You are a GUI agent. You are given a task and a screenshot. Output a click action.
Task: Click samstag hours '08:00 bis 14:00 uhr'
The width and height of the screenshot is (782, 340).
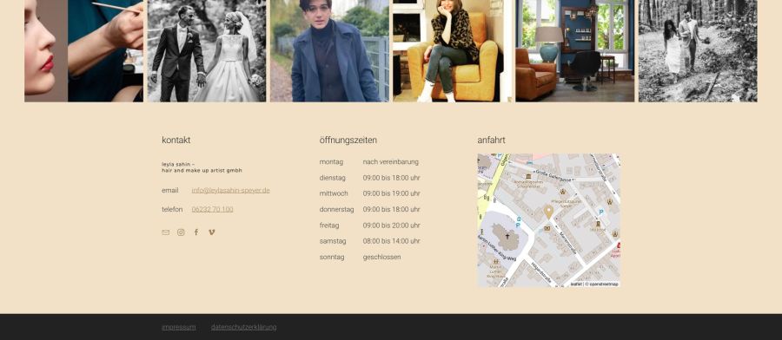tap(392, 241)
